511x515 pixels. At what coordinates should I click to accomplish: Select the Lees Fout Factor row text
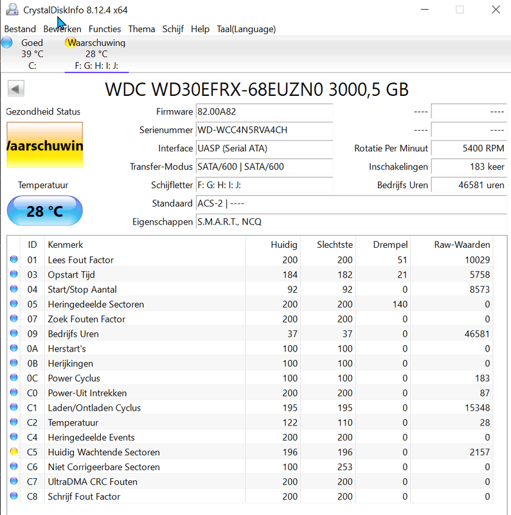click(x=81, y=260)
